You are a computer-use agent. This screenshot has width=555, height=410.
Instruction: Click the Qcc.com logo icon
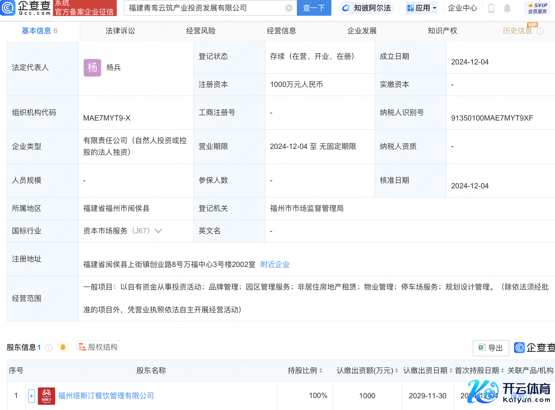click(8, 8)
